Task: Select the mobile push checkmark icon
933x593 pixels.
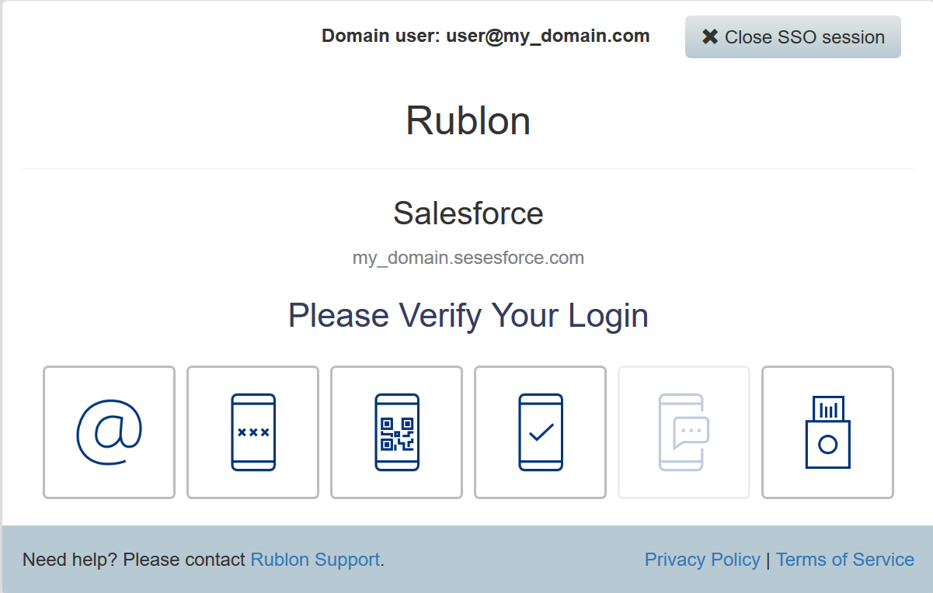Action: tap(540, 432)
